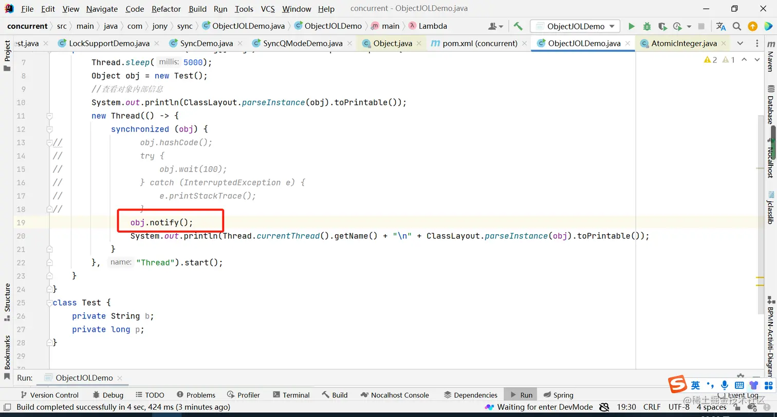Click the Sogou microphone voice input icon
Image resolution: width=777 pixels, height=417 pixels.
tap(725, 385)
